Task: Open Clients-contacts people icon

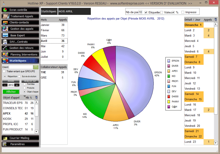Action: 5,23
